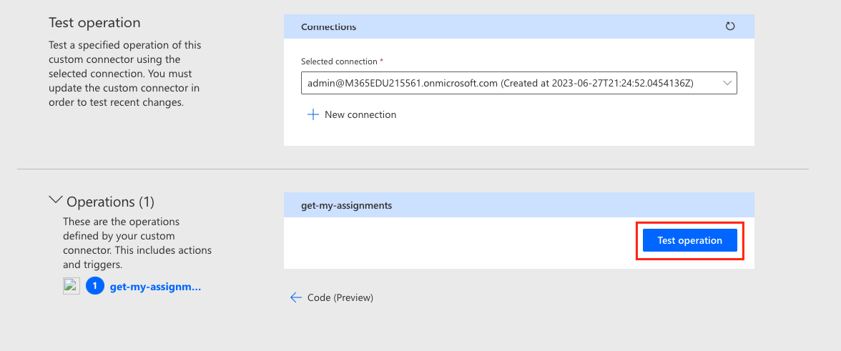The height and width of the screenshot is (351, 841).
Task: Click the Operations (1) heading text
Action: pyautogui.click(x=110, y=202)
